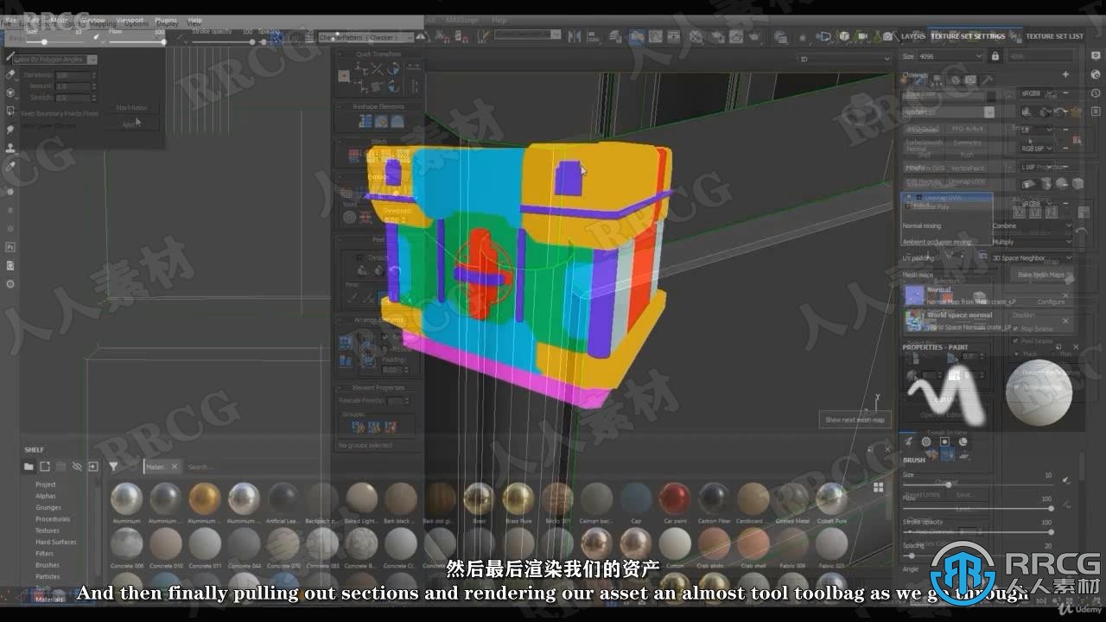Screen dimensions: 1106x622
Task: Open the Size 4096 dropdown
Action: tap(950, 56)
